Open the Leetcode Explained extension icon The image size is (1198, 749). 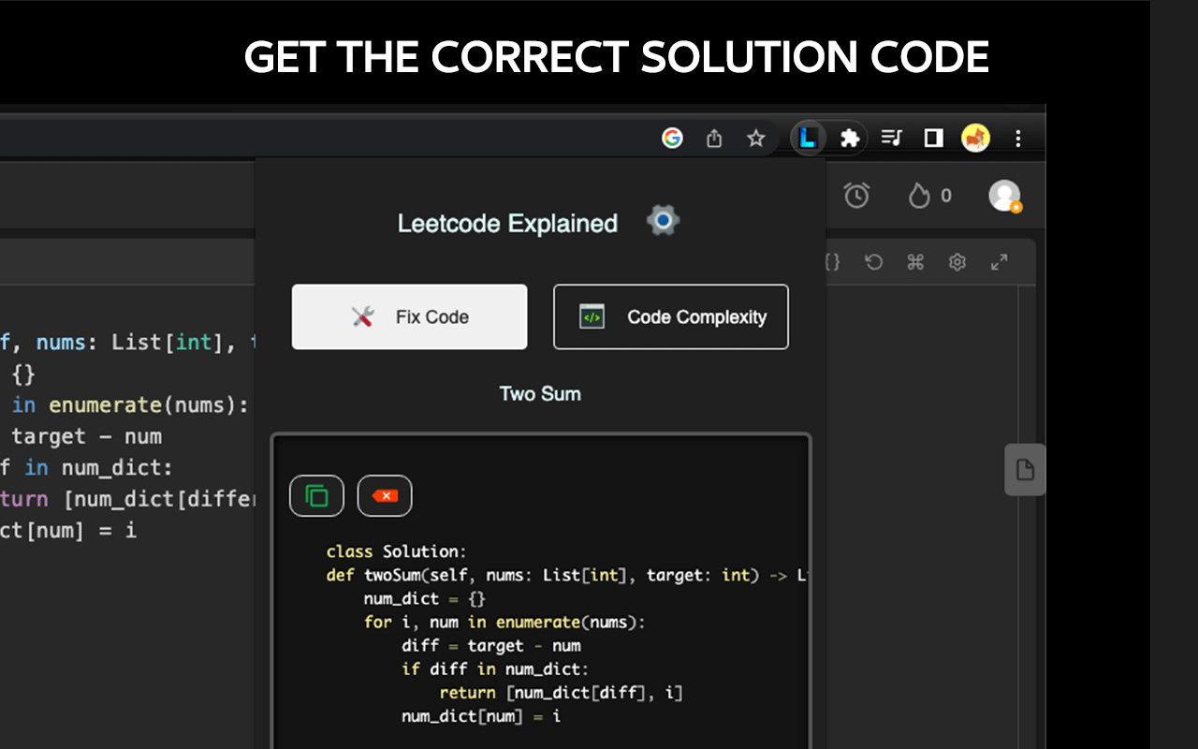pos(808,139)
